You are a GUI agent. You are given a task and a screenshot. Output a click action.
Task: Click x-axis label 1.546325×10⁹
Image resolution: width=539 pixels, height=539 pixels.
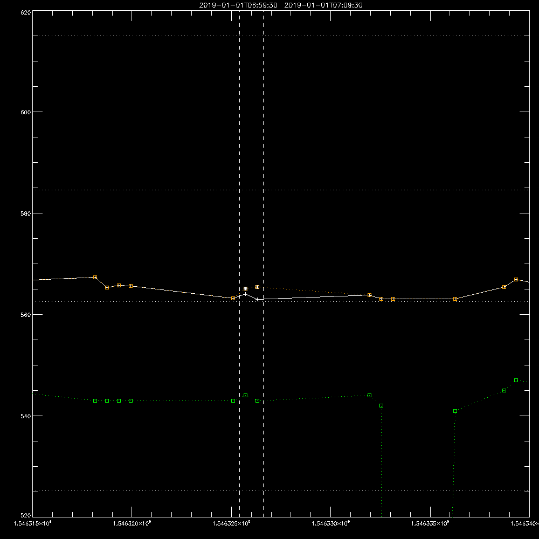[231, 523]
